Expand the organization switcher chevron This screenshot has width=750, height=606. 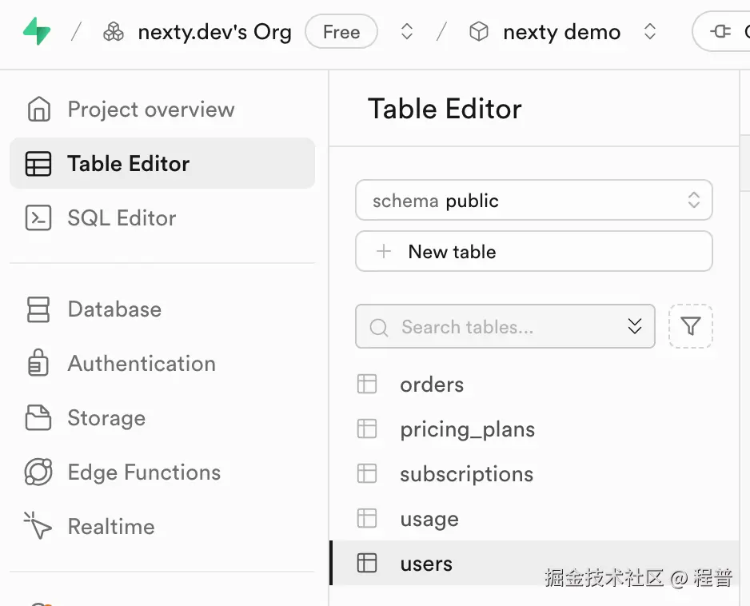click(406, 31)
